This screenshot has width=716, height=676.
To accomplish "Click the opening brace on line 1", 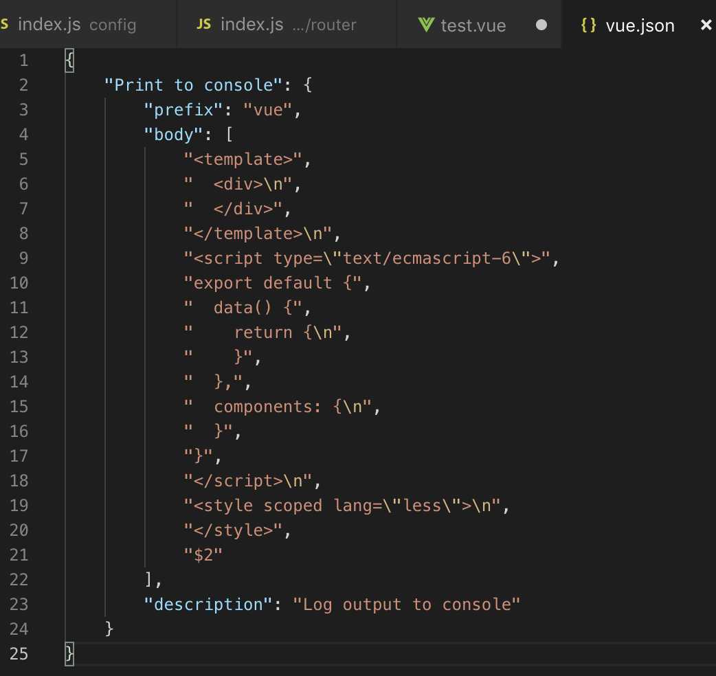I will coord(69,60).
